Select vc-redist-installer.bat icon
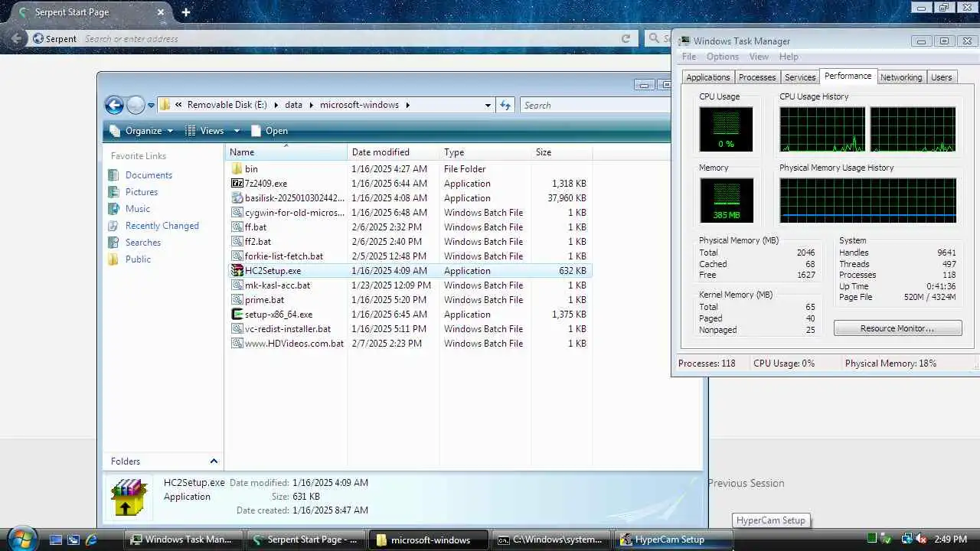The width and height of the screenshot is (980, 551). (237, 329)
